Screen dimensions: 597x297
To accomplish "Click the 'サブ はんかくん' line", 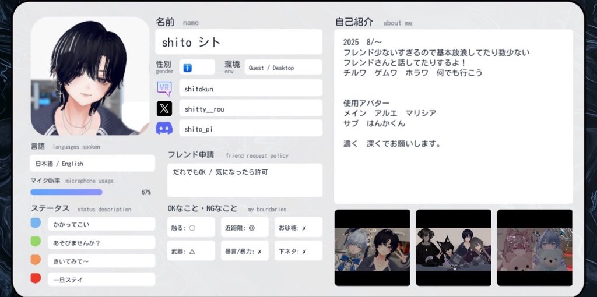I will point(374,123).
